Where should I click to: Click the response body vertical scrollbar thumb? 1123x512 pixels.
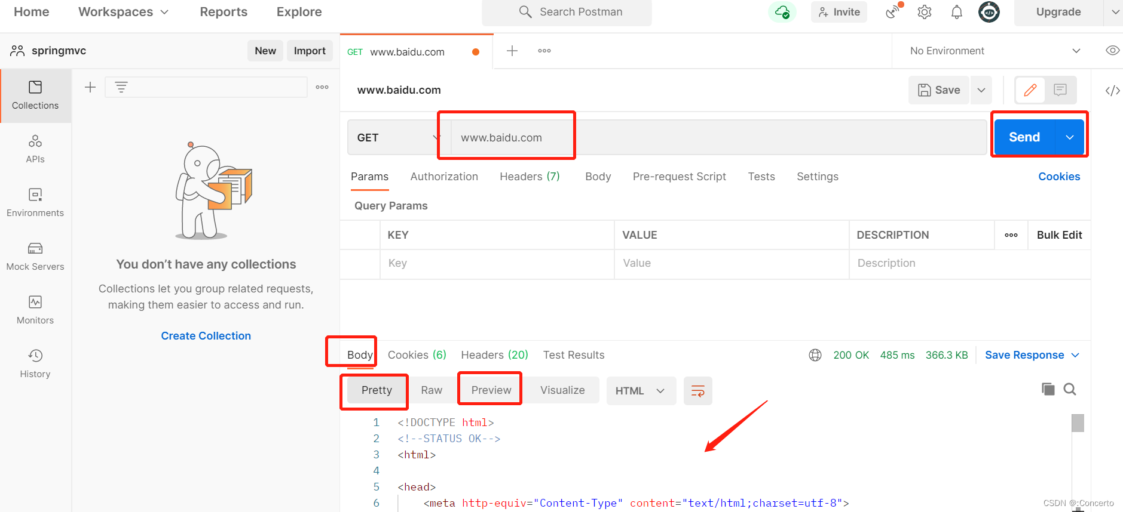coord(1078,422)
